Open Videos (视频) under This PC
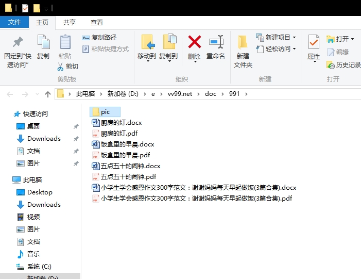Viewport: 361px width, 279px height. (x=28, y=217)
